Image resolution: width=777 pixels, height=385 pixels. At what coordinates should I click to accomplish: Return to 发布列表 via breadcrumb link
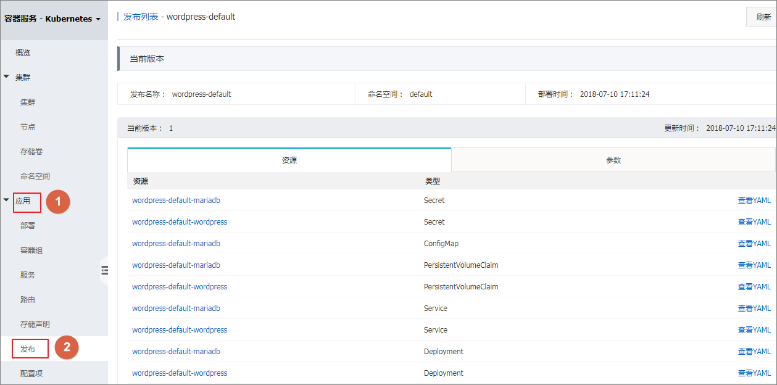click(141, 17)
